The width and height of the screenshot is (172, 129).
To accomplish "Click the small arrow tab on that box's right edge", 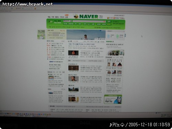I will tap(125, 35).
